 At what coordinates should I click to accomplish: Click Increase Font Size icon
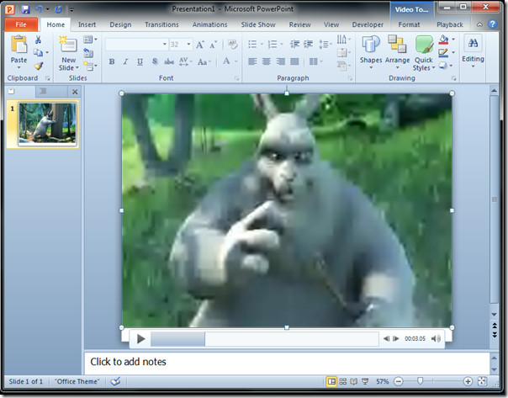(x=200, y=45)
